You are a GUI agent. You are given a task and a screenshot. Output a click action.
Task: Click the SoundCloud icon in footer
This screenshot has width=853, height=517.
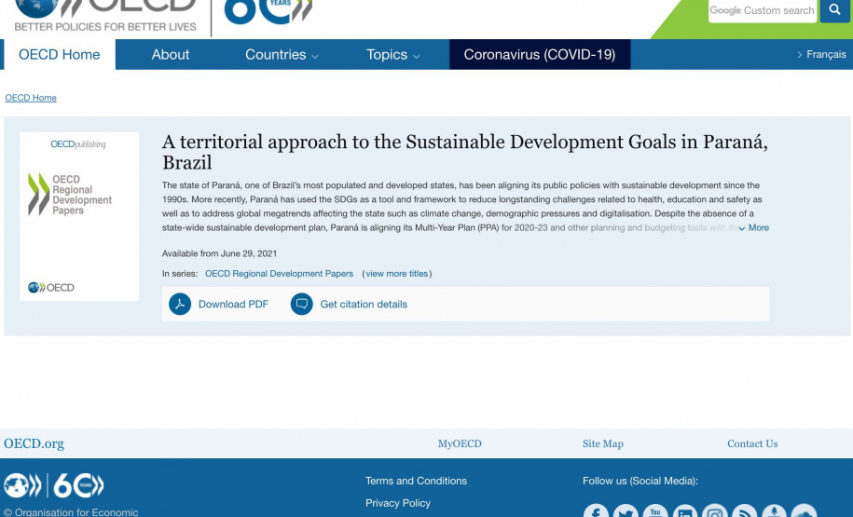pos(804,511)
